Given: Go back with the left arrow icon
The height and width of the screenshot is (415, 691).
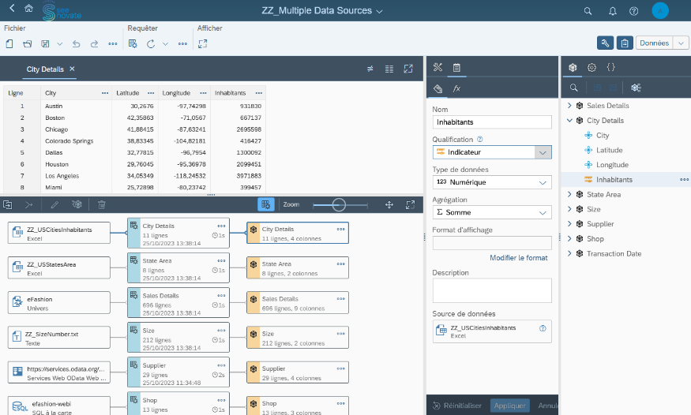Looking at the screenshot, I should (13, 9).
